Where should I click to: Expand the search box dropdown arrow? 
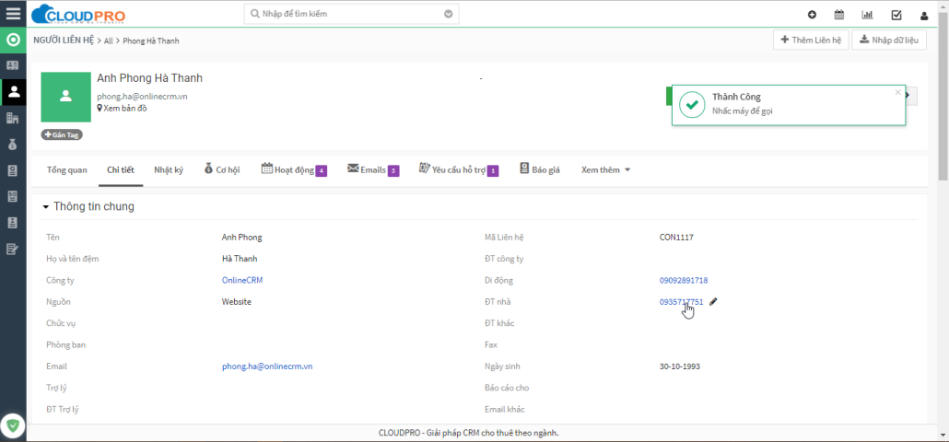(448, 15)
